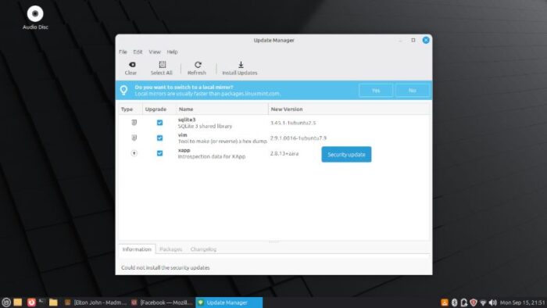Select the xapp package name
The width and height of the screenshot is (547, 308).
point(184,150)
